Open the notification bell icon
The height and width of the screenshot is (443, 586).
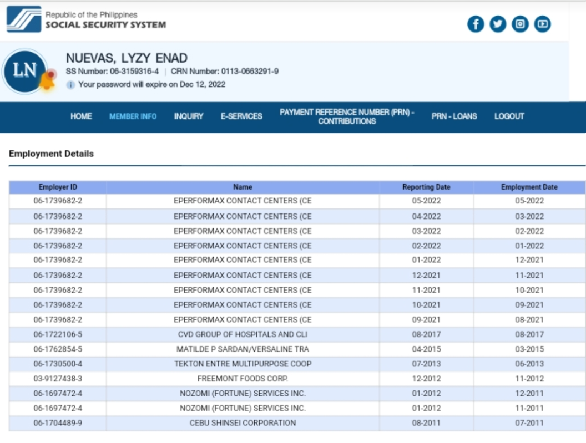pyautogui.click(x=48, y=82)
